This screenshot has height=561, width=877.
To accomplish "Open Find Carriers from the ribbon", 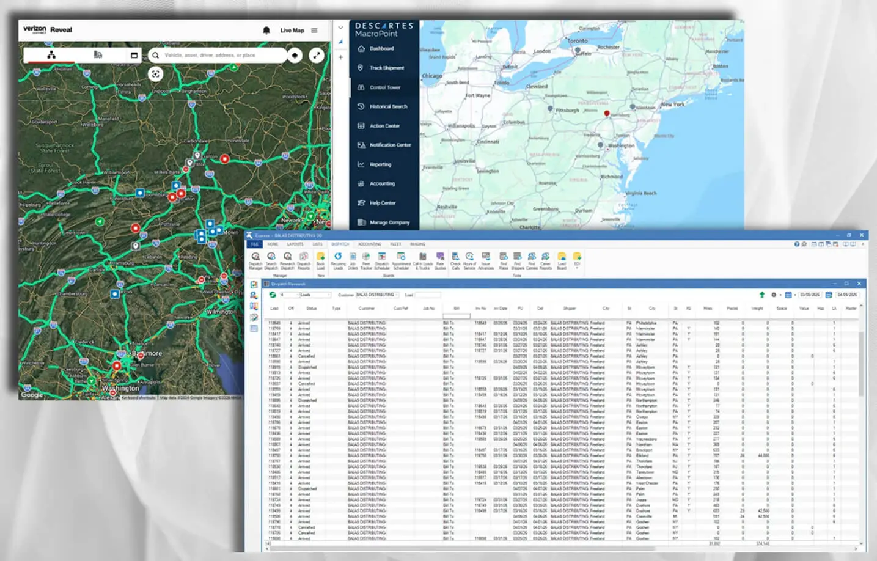I will coord(532,261).
